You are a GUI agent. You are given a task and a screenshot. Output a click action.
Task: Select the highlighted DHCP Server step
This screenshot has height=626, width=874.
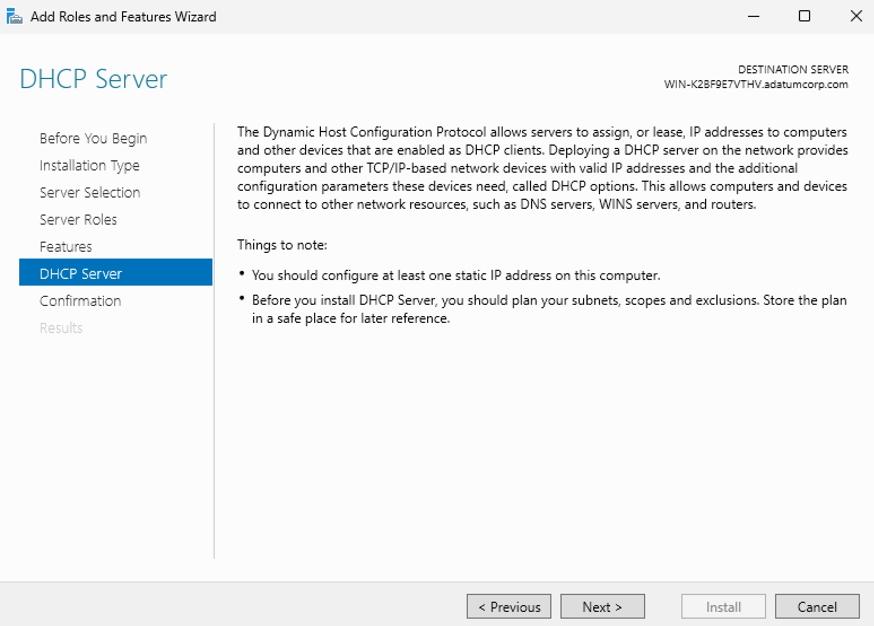pos(81,274)
